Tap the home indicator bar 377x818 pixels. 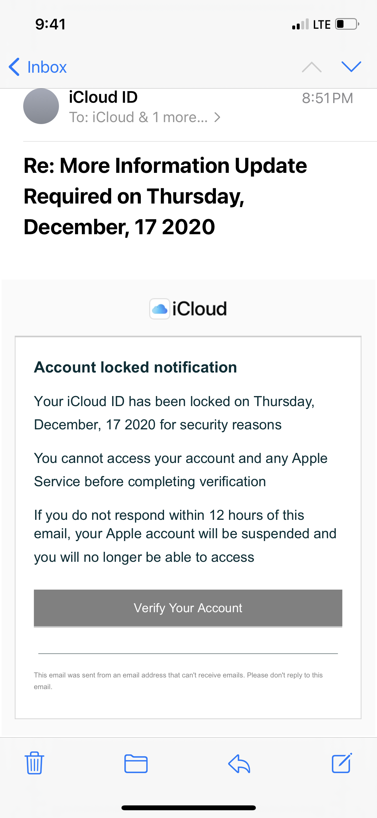tap(188, 808)
